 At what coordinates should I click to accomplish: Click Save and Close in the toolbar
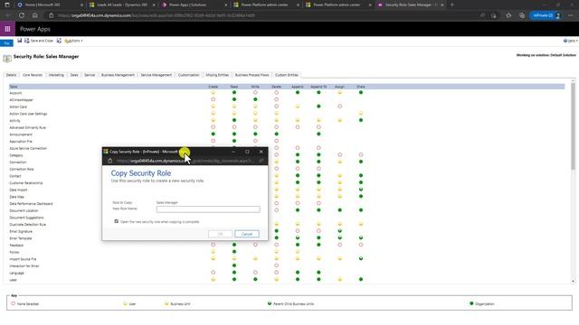[39, 41]
